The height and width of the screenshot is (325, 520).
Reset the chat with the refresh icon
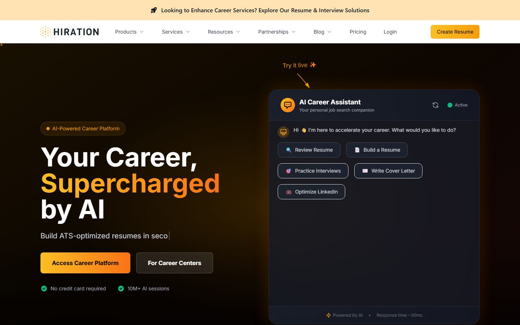(x=435, y=105)
